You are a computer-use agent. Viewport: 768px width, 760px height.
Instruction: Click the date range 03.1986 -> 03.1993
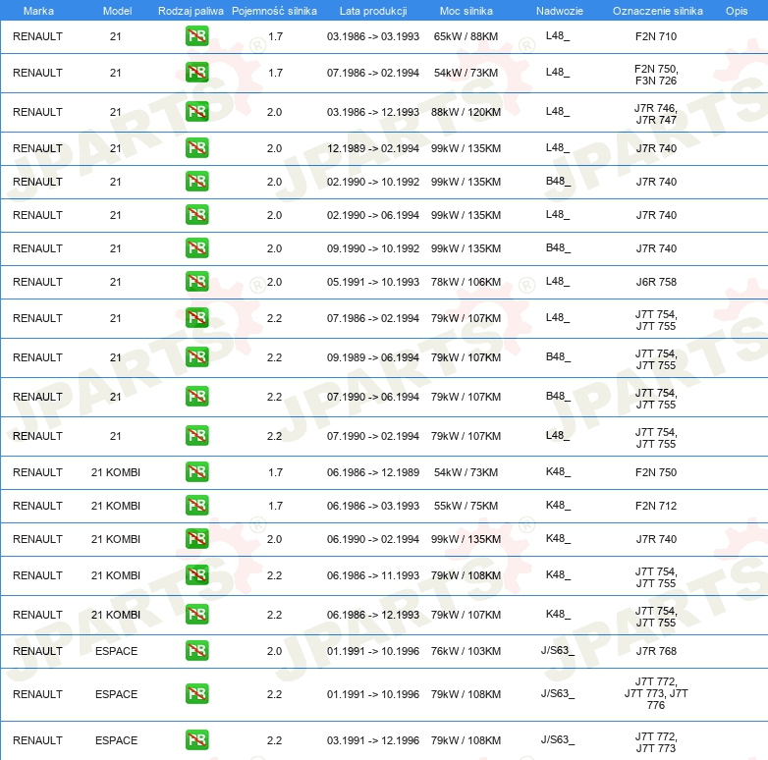373,36
